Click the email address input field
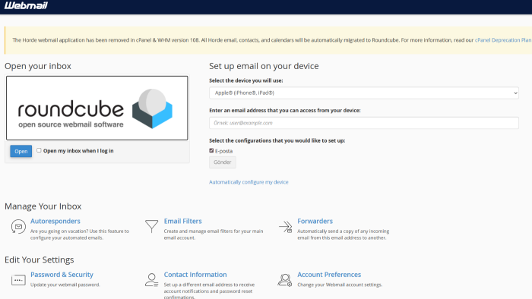Viewport: 532px width, 299px height. [364, 123]
